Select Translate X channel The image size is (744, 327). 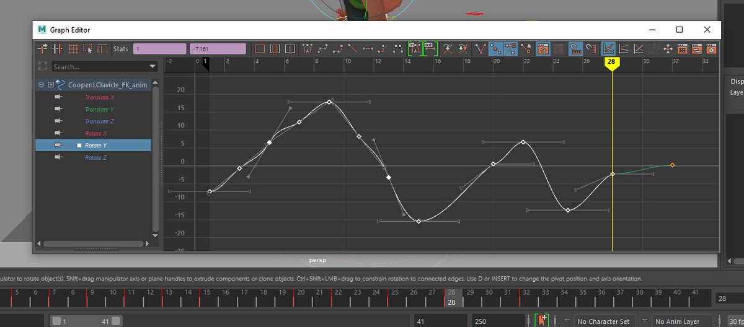(x=99, y=97)
